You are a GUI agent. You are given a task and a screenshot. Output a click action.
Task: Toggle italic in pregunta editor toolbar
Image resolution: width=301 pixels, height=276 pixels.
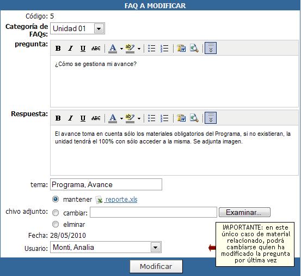70,48
